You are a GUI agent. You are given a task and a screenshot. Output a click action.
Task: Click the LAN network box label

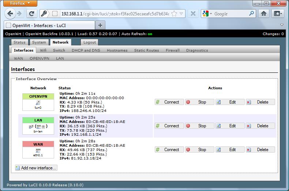click(x=38, y=120)
